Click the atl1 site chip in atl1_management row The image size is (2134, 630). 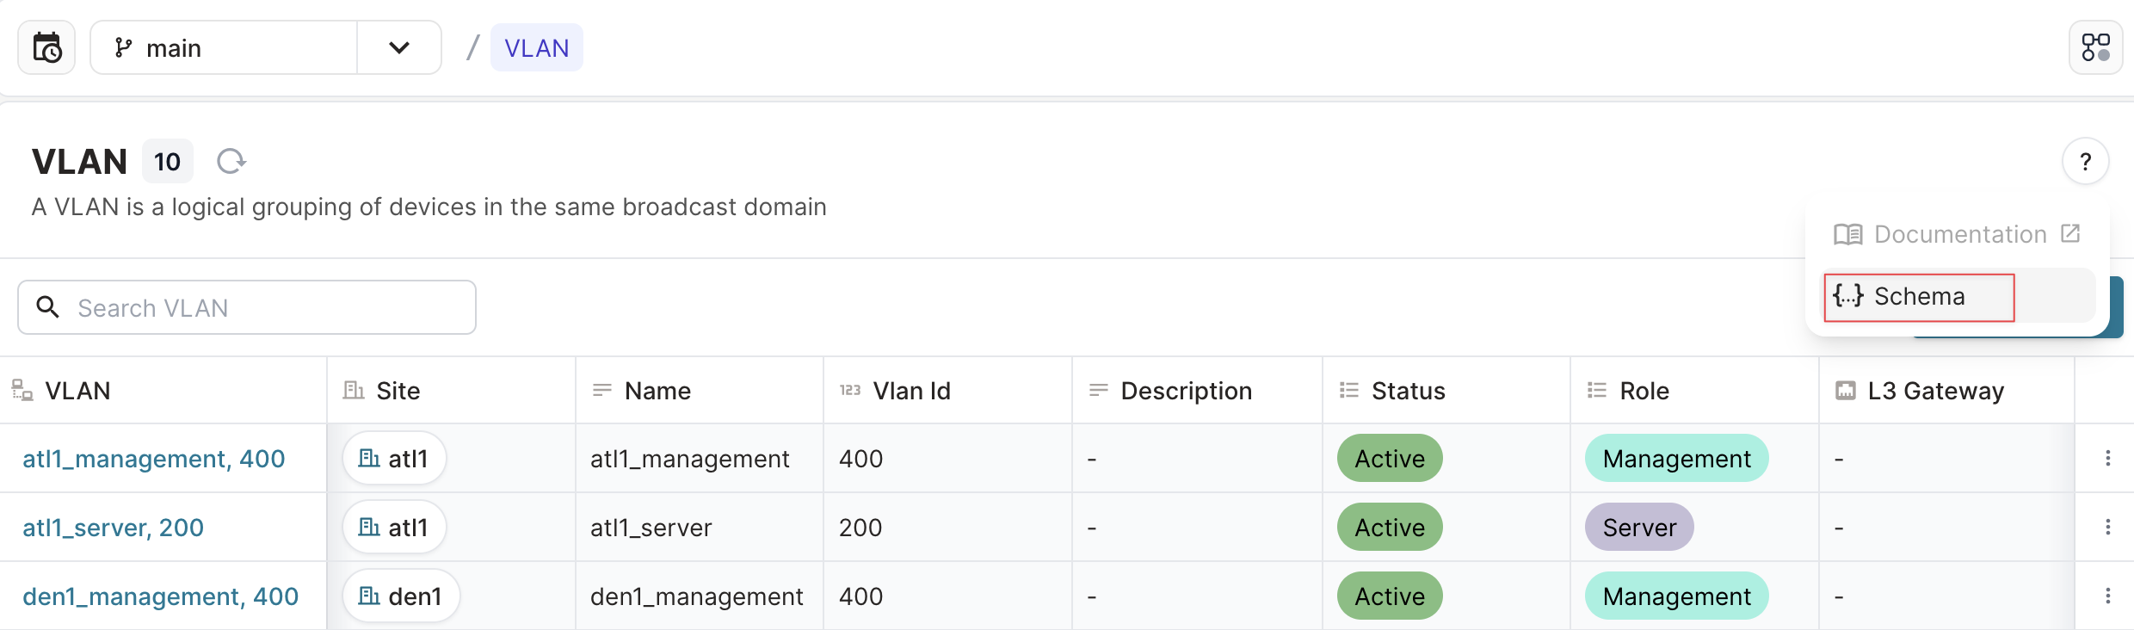394,458
